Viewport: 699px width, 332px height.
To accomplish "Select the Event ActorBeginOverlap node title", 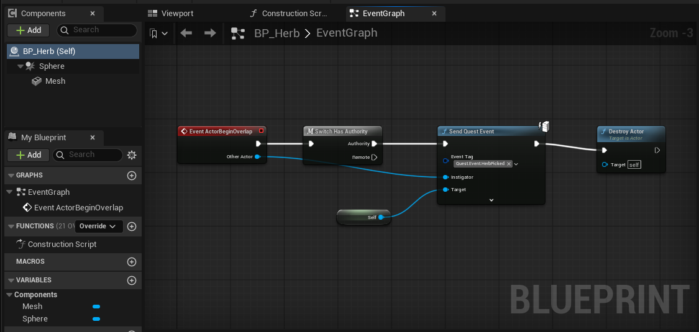I will point(221,132).
